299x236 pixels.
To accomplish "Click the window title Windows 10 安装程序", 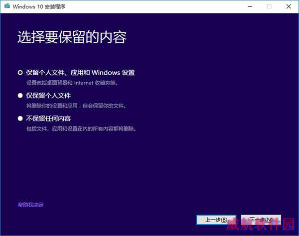I will tap(39, 6).
